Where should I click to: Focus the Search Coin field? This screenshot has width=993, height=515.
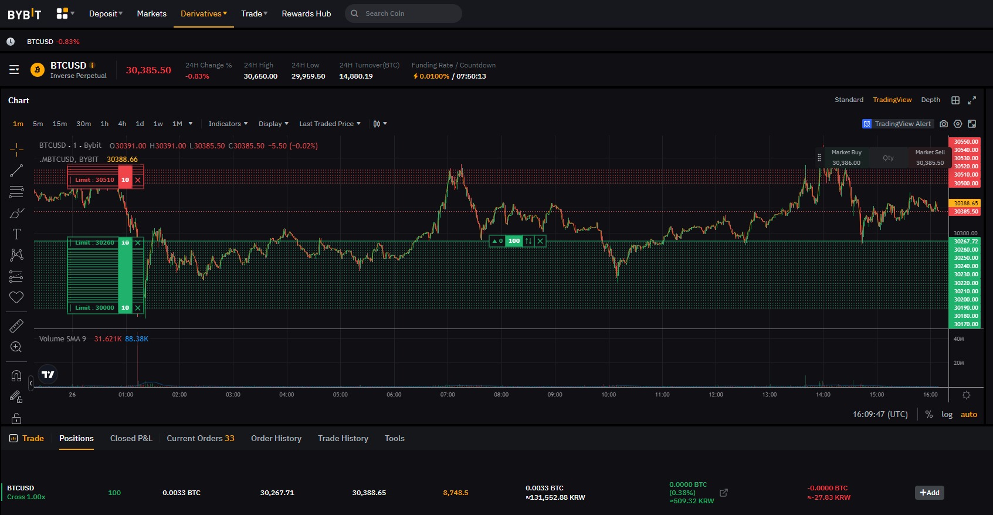click(x=404, y=13)
